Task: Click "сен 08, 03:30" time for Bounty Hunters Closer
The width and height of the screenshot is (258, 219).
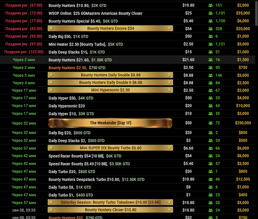Action: click(x=24, y=210)
